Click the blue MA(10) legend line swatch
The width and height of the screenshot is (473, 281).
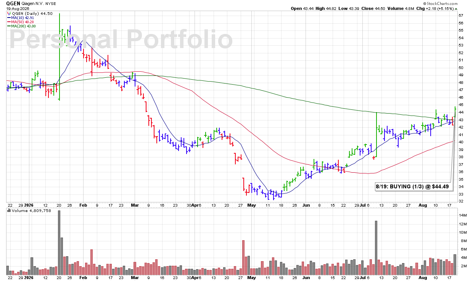[x=9, y=18]
